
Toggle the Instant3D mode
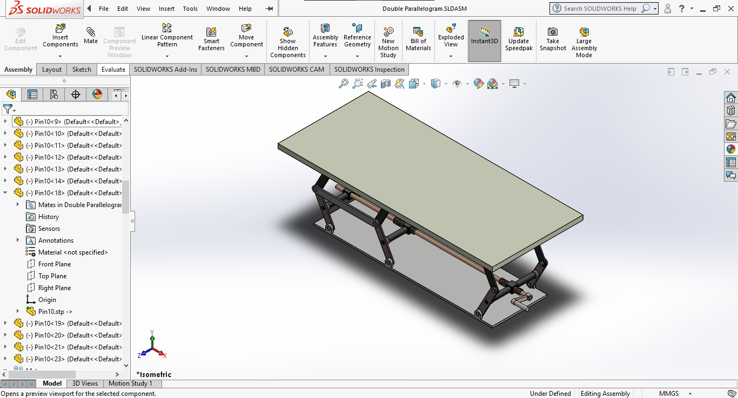pyautogui.click(x=485, y=41)
